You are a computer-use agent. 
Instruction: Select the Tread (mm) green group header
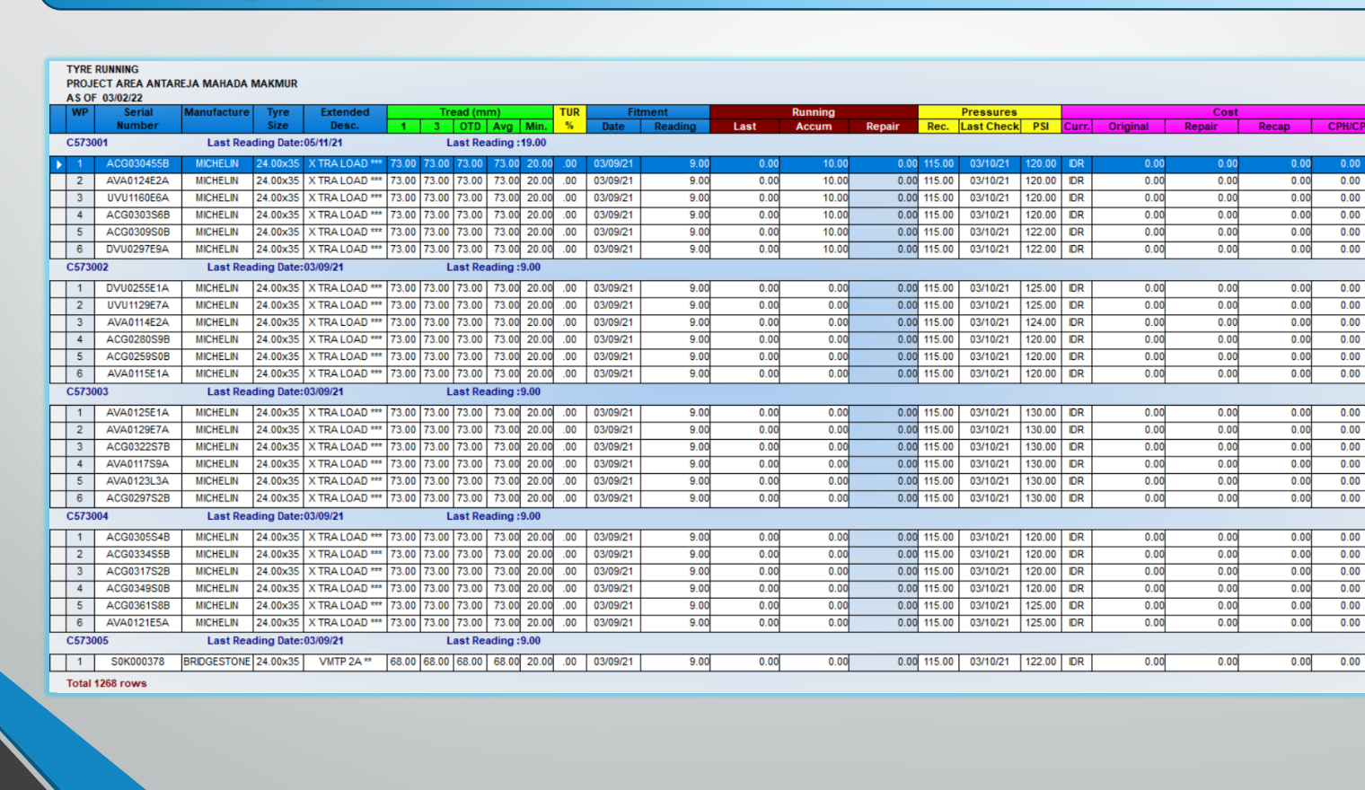pos(470,112)
